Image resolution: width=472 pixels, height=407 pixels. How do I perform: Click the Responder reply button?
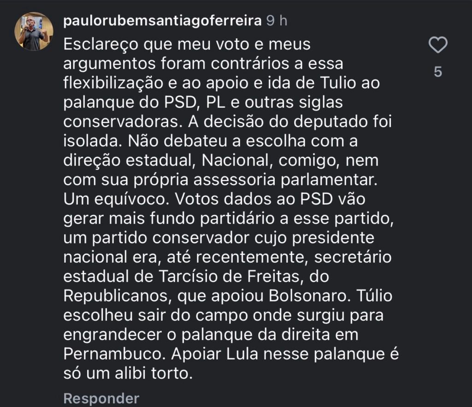coord(100,398)
